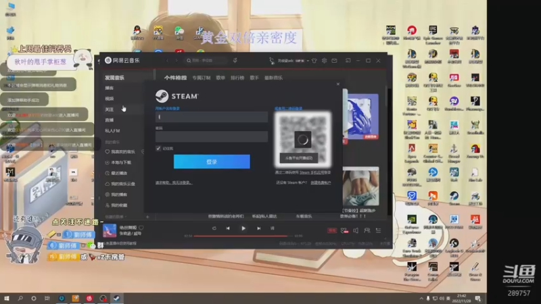
Task: Select 直播 in the sidebar
Action: pyautogui.click(x=110, y=120)
